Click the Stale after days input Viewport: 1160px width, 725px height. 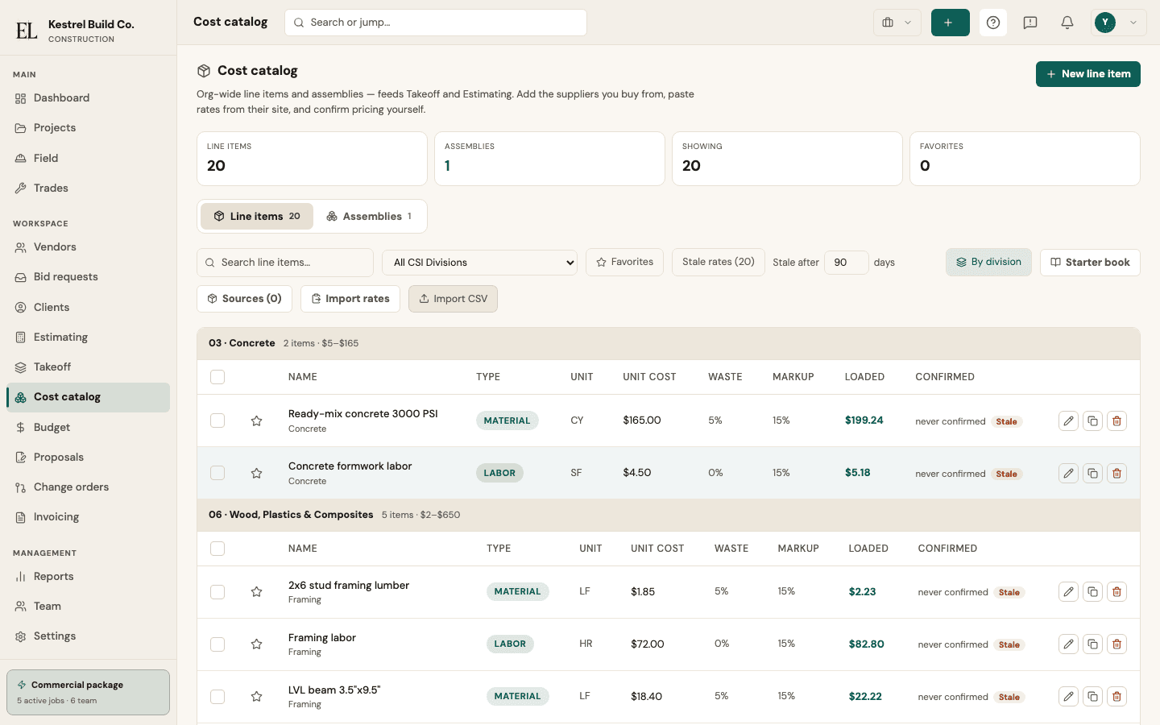(846, 263)
